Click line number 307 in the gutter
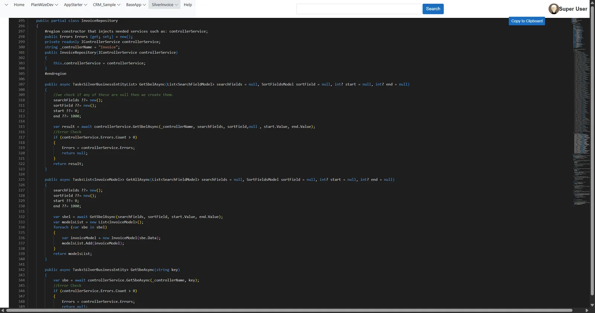Image resolution: width=595 pixels, height=313 pixels. pos(22,84)
